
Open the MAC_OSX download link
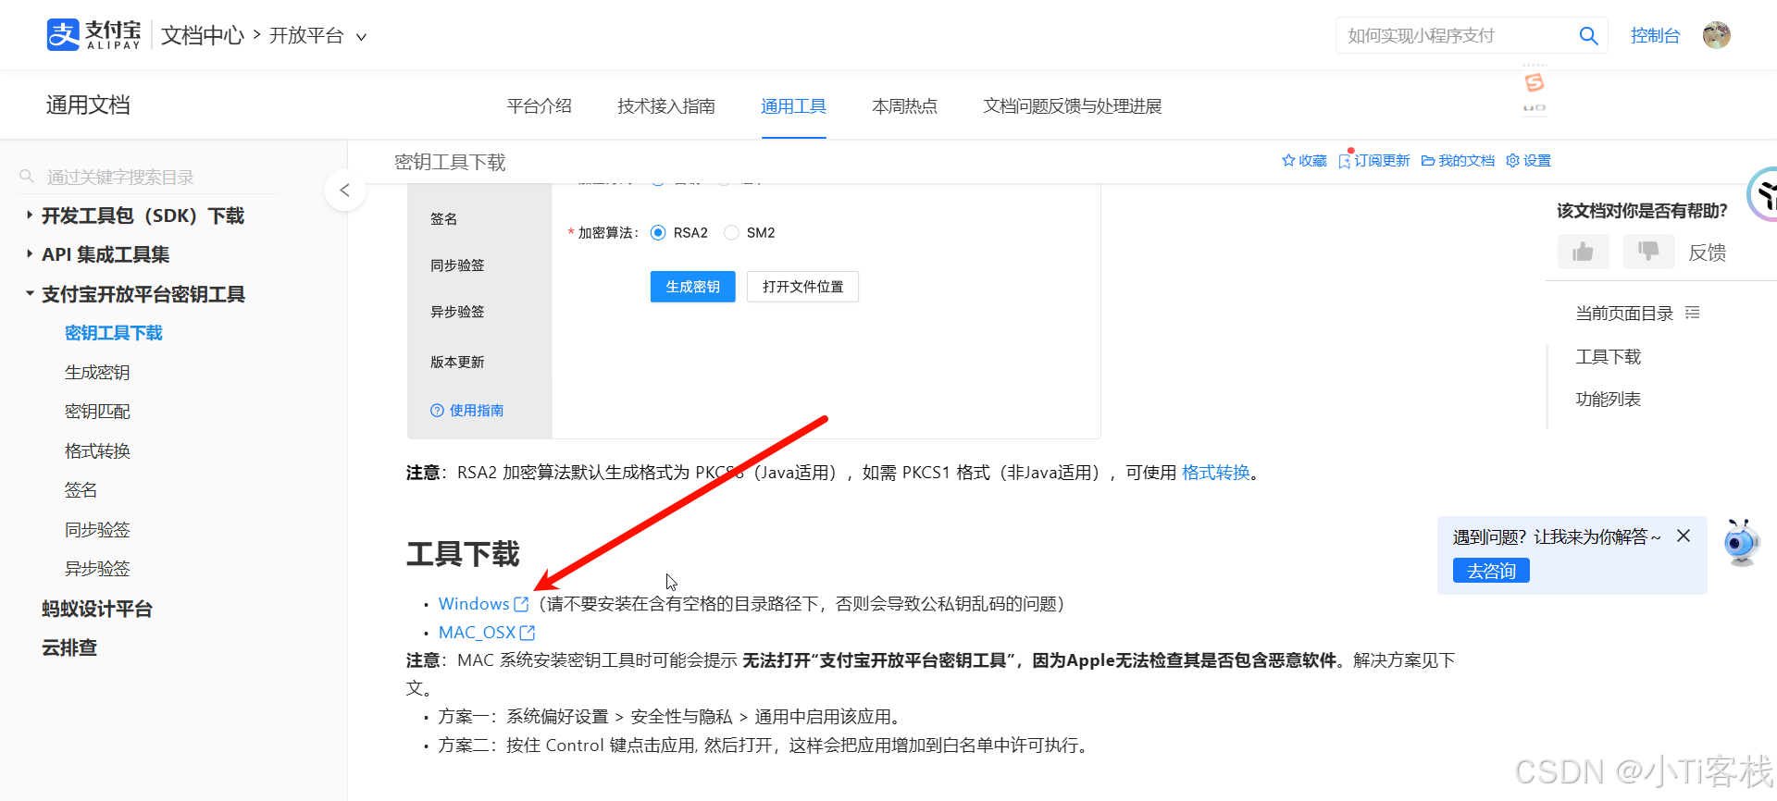[477, 633]
